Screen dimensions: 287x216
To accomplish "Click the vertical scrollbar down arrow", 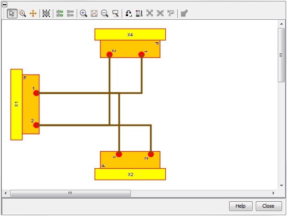I will pyautogui.click(x=281, y=185).
